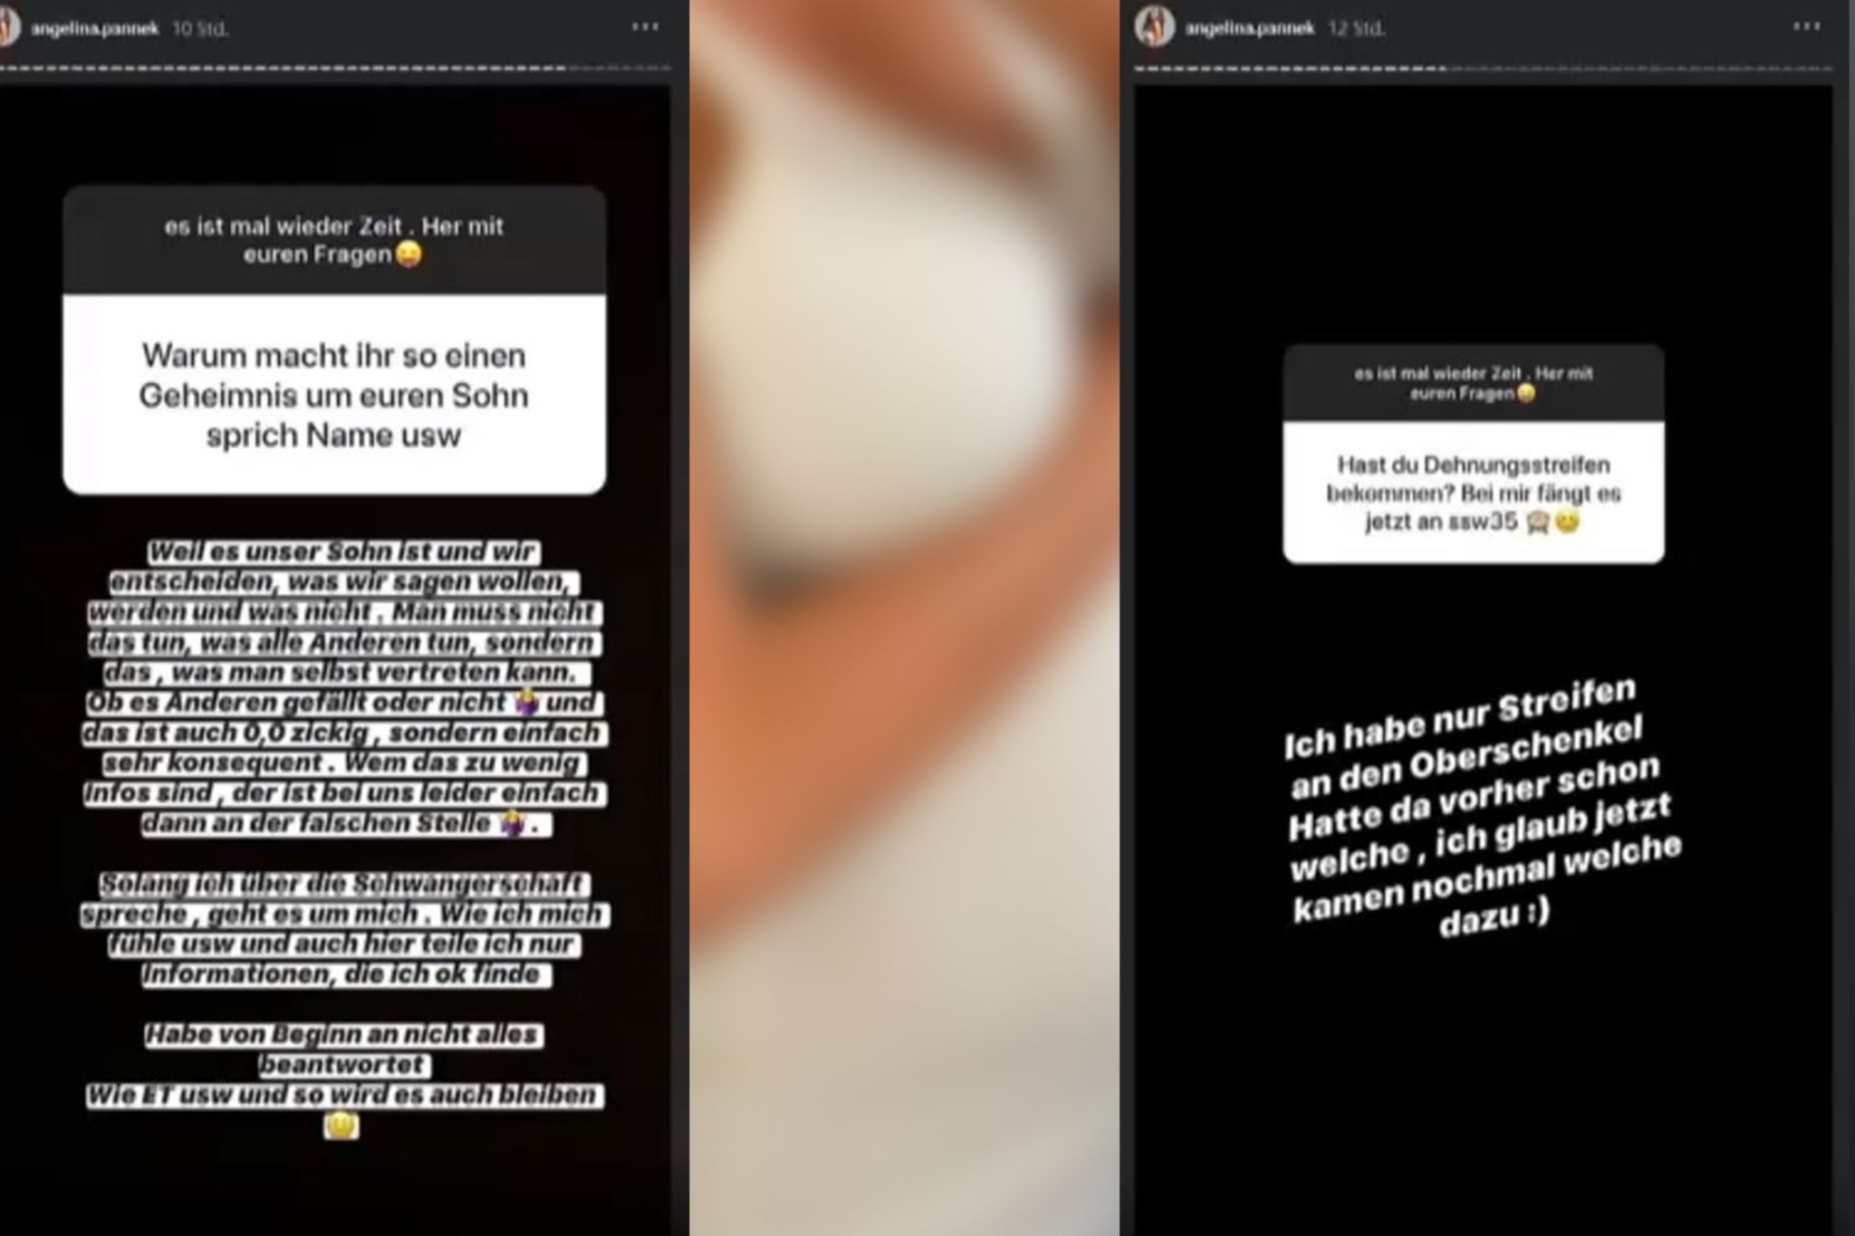Open the three-dot menu of the 10 Std. story
The width and height of the screenshot is (1855, 1236).
point(645,27)
